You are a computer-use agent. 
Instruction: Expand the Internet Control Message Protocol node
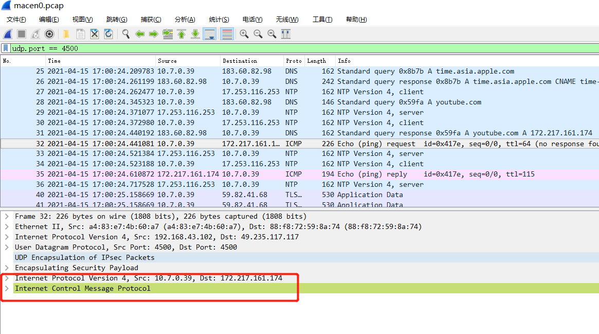pyautogui.click(x=7, y=288)
